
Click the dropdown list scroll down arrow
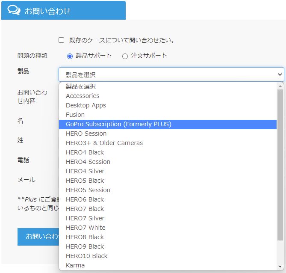click(x=280, y=267)
